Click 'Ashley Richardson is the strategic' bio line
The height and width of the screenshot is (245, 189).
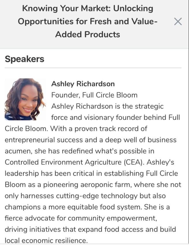(x=107, y=106)
